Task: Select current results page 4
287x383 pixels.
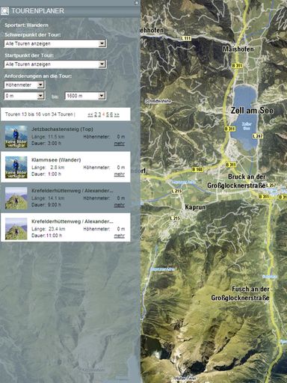Action: (x=104, y=114)
